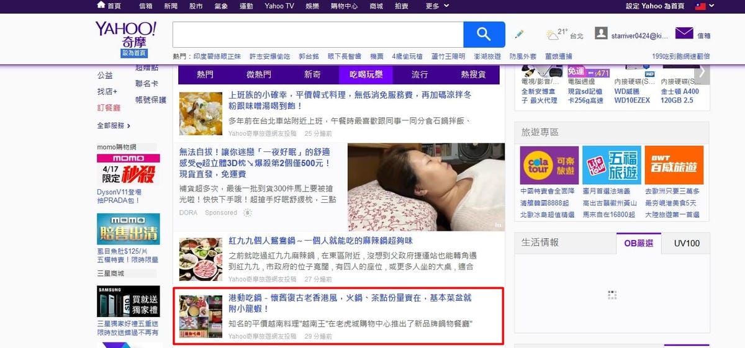Open the purple mail envelope icon
The height and width of the screenshot is (348, 745).
684,33
